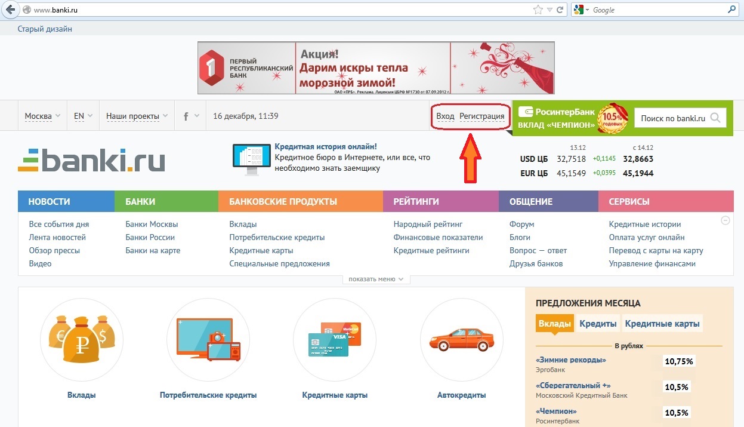744x427 pixels.
Task: Click the browser search magnifier icon
Action: (731, 10)
